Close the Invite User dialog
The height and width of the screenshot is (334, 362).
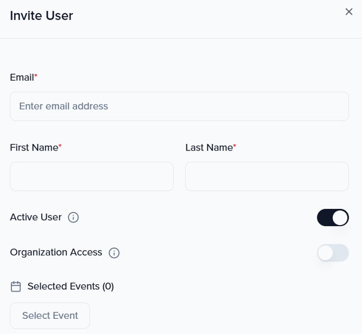[x=348, y=12]
